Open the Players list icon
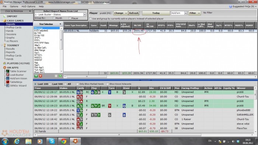 click(x=4, y=63)
